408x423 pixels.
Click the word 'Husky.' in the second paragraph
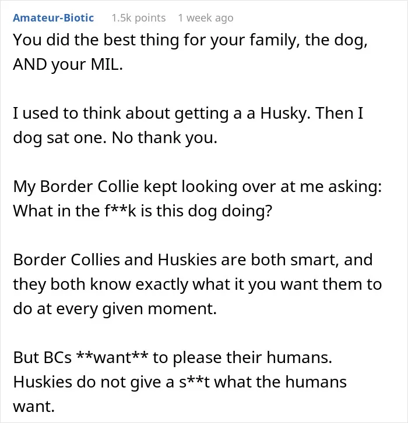[x=285, y=113]
